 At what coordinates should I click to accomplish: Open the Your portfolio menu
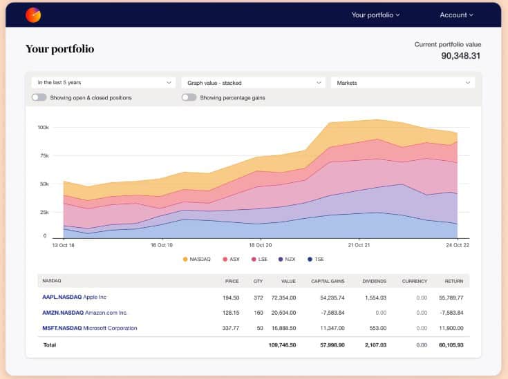click(375, 15)
